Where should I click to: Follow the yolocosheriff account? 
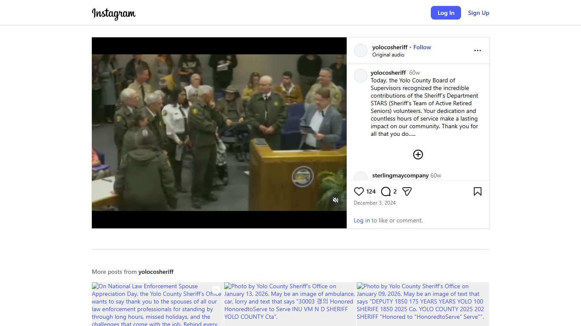[422, 47]
